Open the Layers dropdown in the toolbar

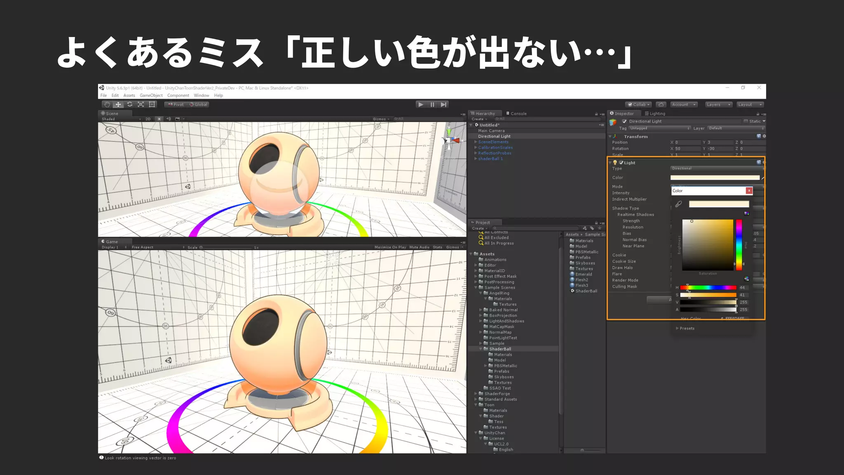coord(718,105)
